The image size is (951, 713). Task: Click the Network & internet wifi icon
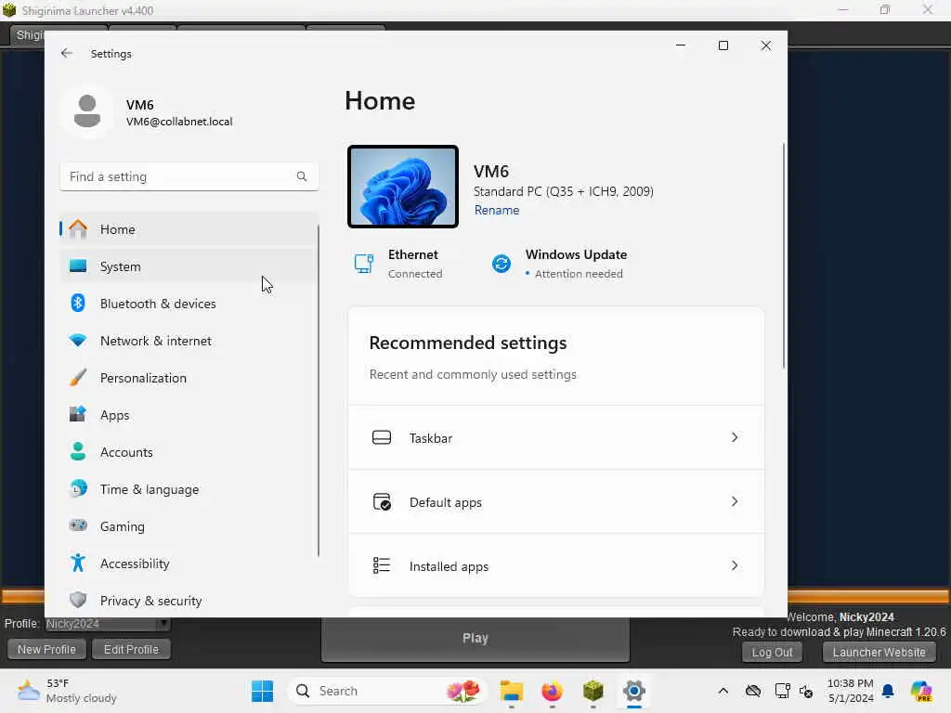tap(78, 341)
